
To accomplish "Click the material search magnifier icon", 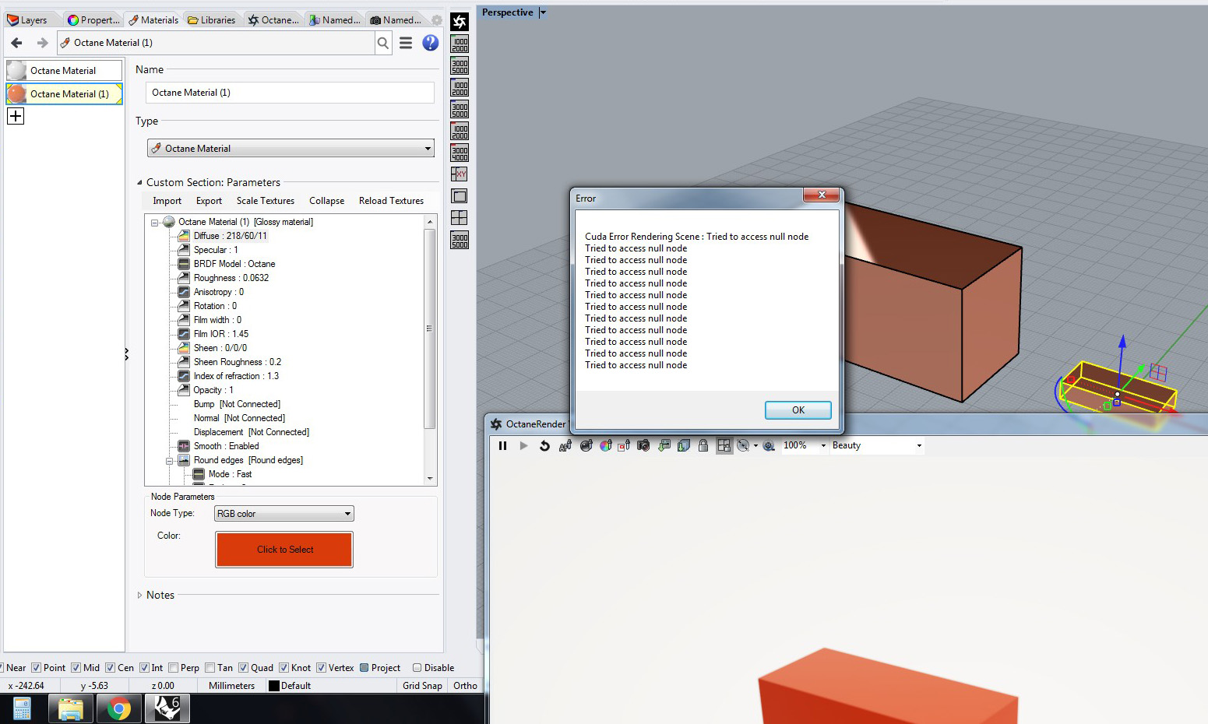I will 383,43.
